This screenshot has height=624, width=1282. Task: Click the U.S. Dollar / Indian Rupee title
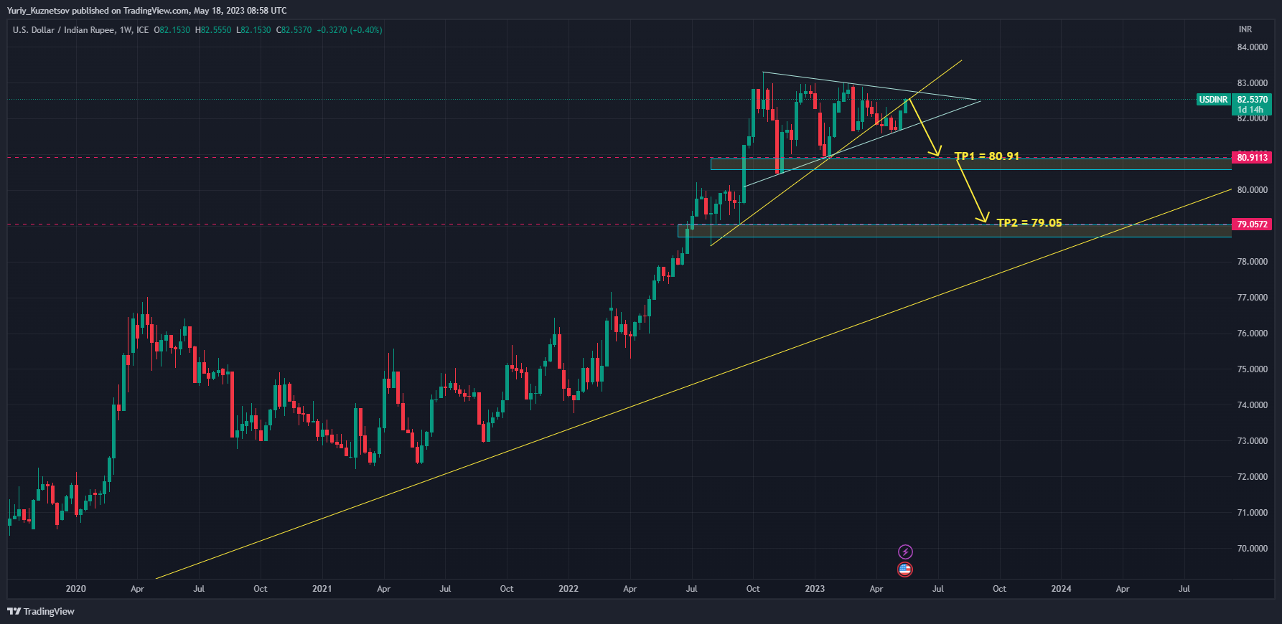click(63, 30)
